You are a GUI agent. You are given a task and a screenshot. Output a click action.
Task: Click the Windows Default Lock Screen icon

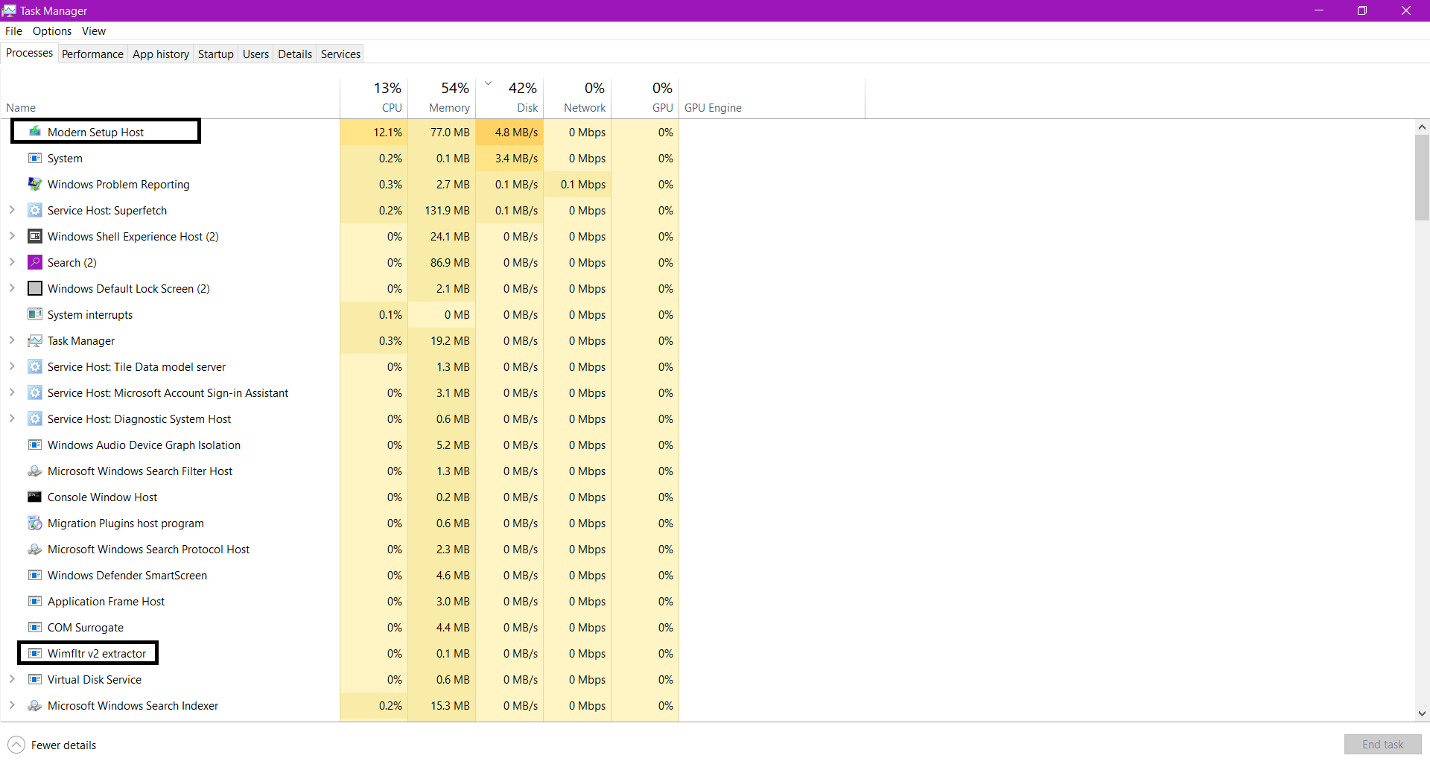pos(35,288)
